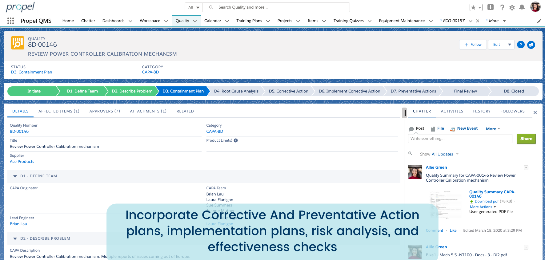Image resolution: width=545 pixels, height=260 pixels.
Task: Click the File chatter action
Action: pyautogui.click(x=438, y=128)
